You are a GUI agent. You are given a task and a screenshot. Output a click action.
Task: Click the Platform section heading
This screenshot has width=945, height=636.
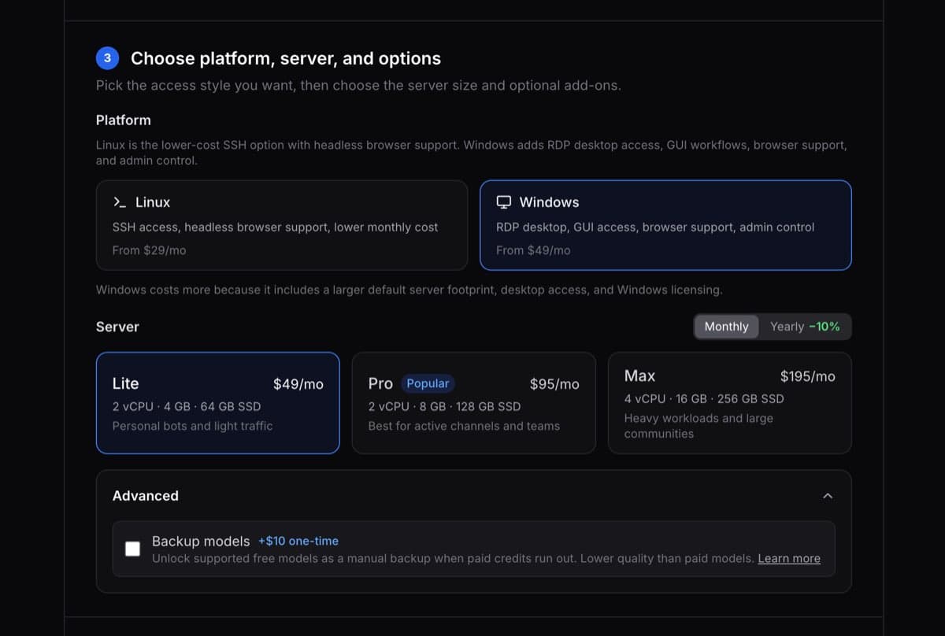point(123,120)
